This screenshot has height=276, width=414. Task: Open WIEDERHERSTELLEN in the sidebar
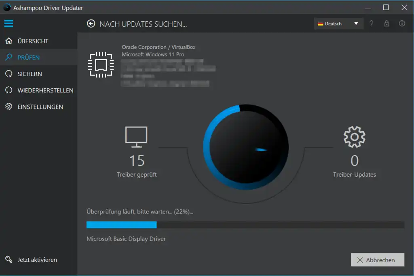click(x=38, y=90)
